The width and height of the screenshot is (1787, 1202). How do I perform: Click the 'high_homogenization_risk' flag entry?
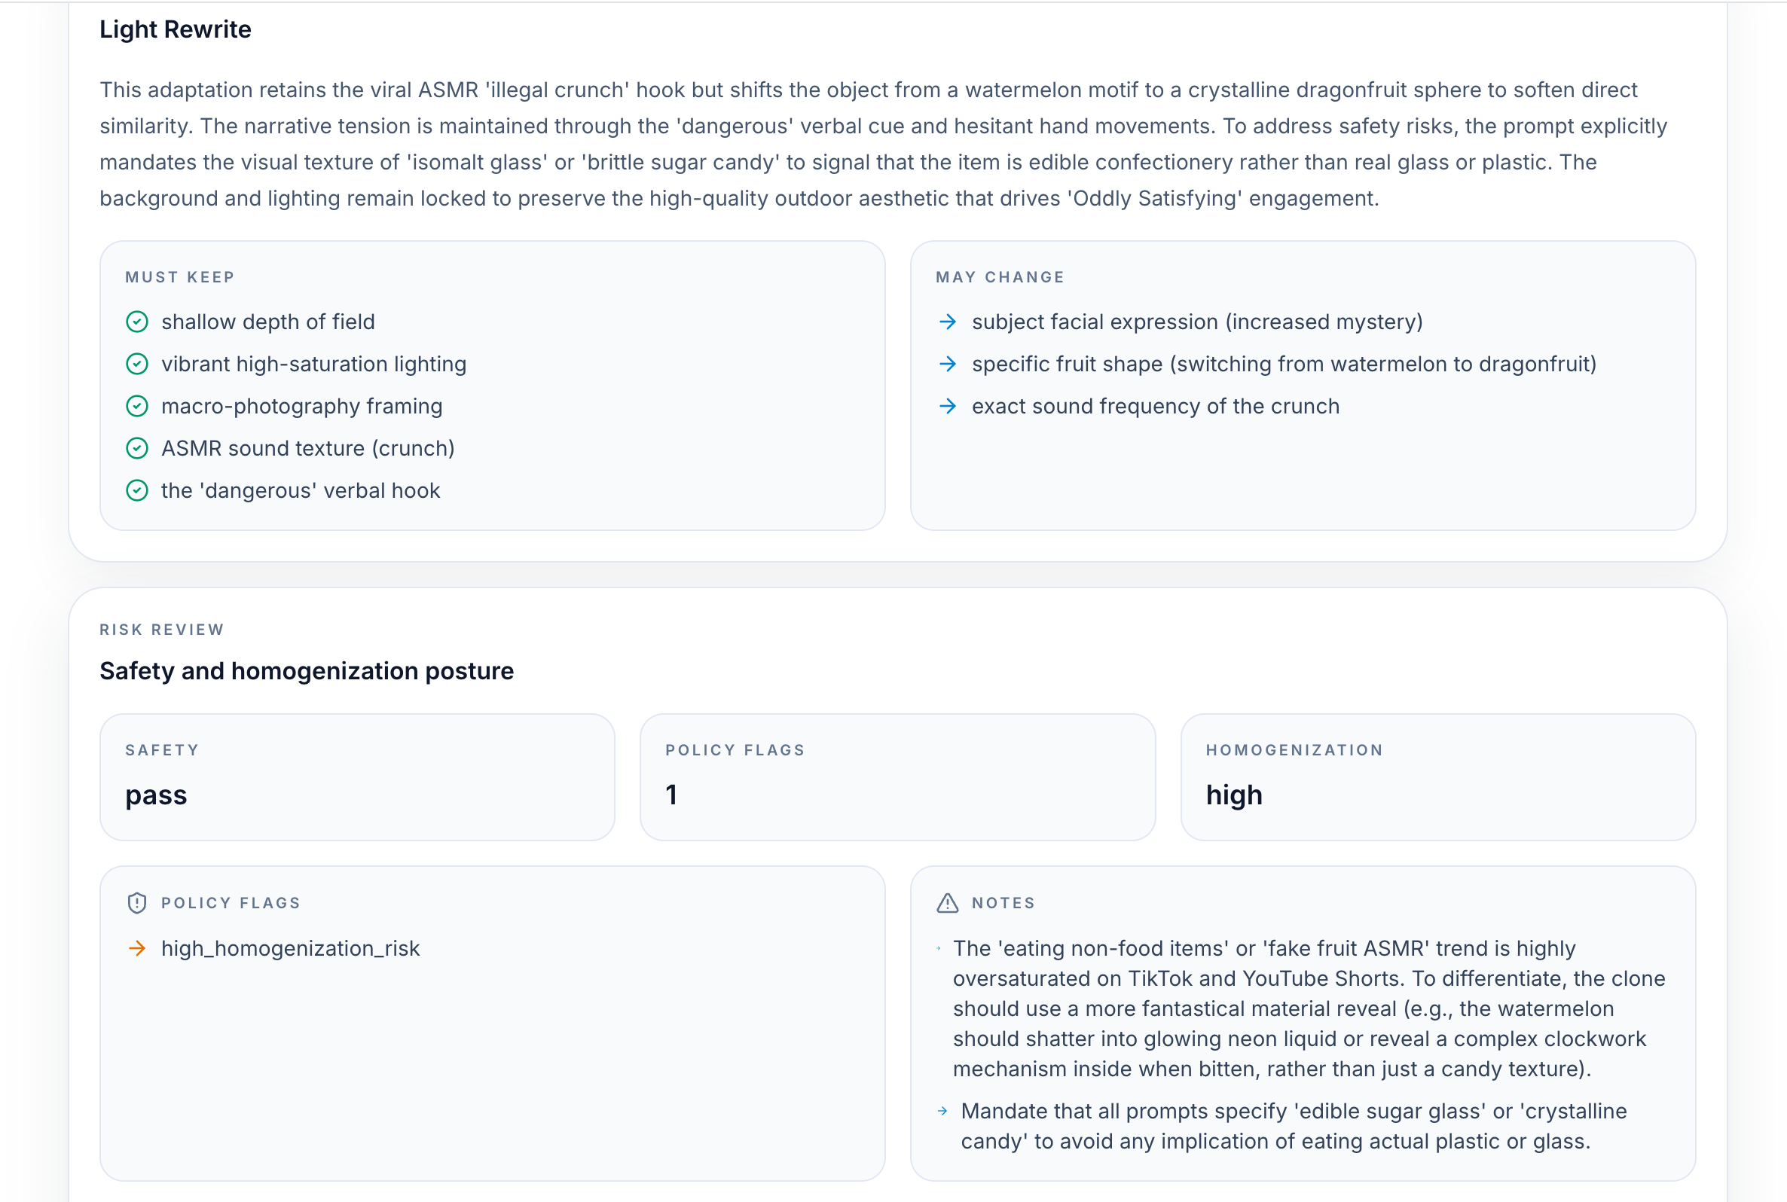pyautogui.click(x=290, y=948)
